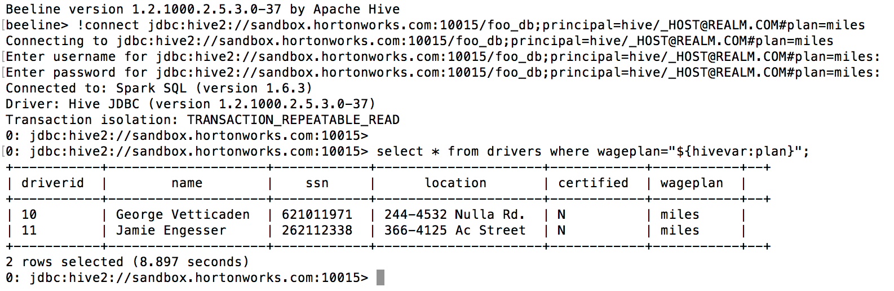Click the SSN value 262112338
This screenshot has width=894, height=291.
[317, 231]
